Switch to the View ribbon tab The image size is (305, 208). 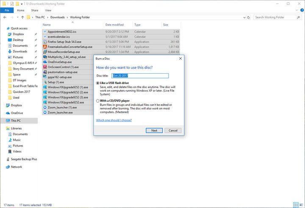[48, 10]
